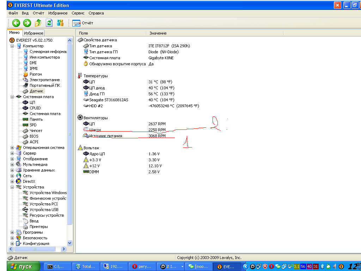The image size is (361, 271).
Task: Open the Избранное menu in menu bar
Action: pyautogui.click(x=58, y=13)
